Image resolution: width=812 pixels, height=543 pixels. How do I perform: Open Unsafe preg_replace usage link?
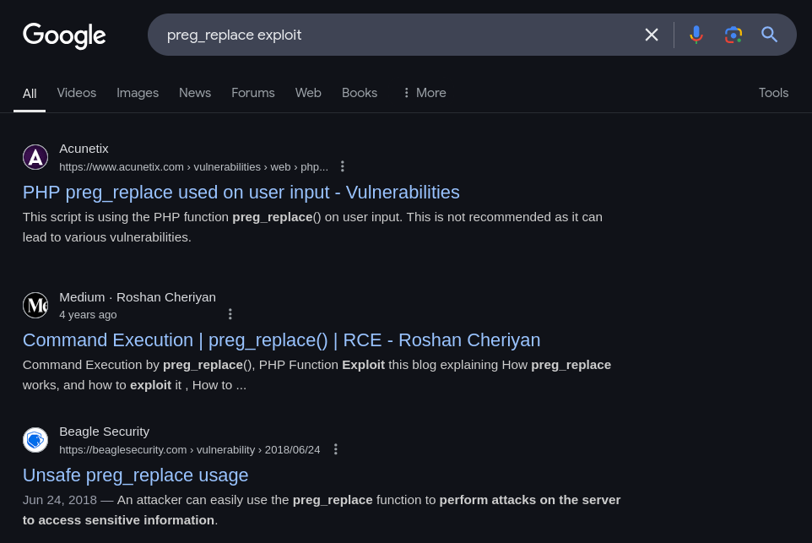click(x=135, y=475)
